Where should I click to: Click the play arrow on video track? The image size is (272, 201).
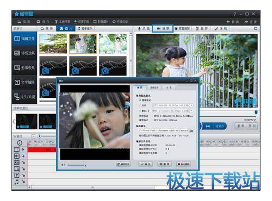click(23, 149)
